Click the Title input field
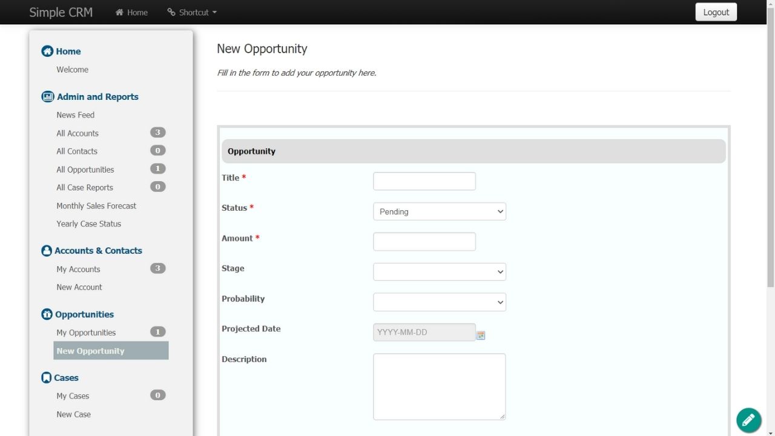The height and width of the screenshot is (436, 775). (x=424, y=181)
